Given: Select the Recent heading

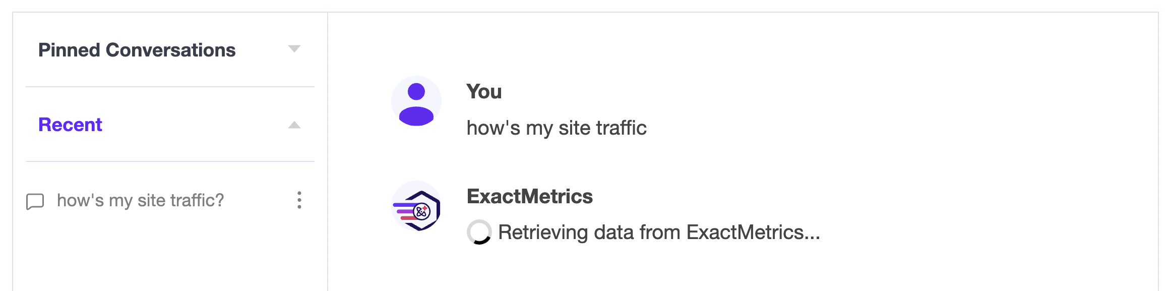Looking at the screenshot, I should pyautogui.click(x=70, y=125).
